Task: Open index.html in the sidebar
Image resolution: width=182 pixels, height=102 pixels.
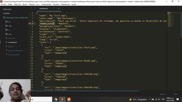Action: [x=11, y=38]
